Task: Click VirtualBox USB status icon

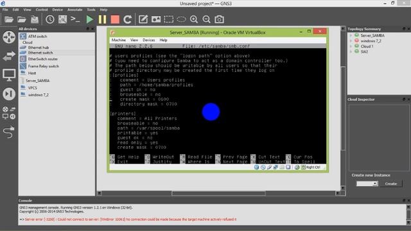Action: tap(269, 167)
